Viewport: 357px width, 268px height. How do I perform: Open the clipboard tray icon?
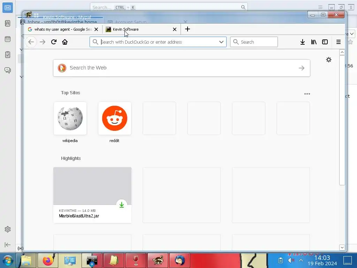(x=281, y=260)
